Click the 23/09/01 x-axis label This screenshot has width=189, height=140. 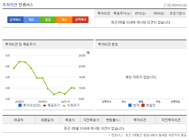43,102
